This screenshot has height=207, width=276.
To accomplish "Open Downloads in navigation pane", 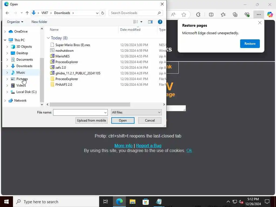I will (24, 66).
